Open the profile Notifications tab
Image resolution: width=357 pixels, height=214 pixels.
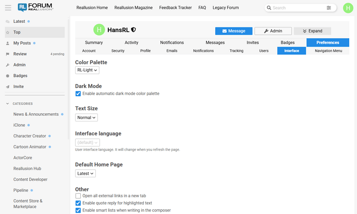point(172,42)
